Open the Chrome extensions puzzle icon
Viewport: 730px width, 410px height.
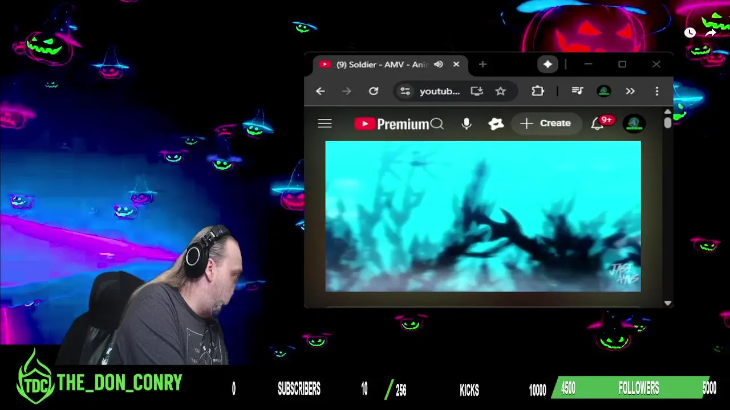538,91
